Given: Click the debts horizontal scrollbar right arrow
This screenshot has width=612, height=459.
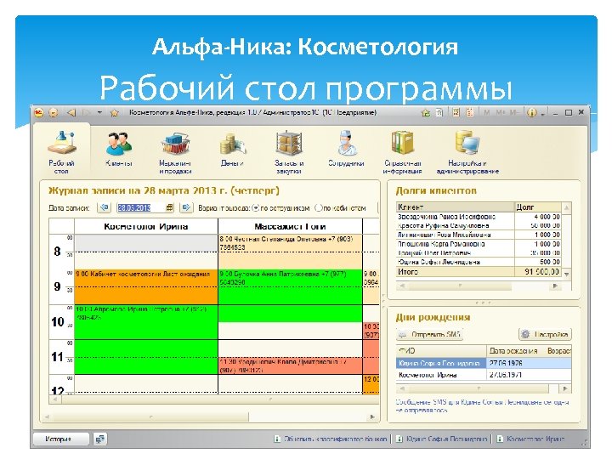Looking at the screenshot, I should 555,286.
